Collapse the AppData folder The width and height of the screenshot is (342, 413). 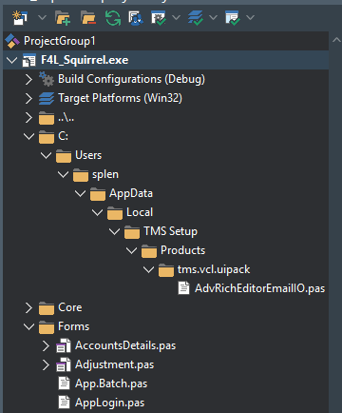(80, 193)
